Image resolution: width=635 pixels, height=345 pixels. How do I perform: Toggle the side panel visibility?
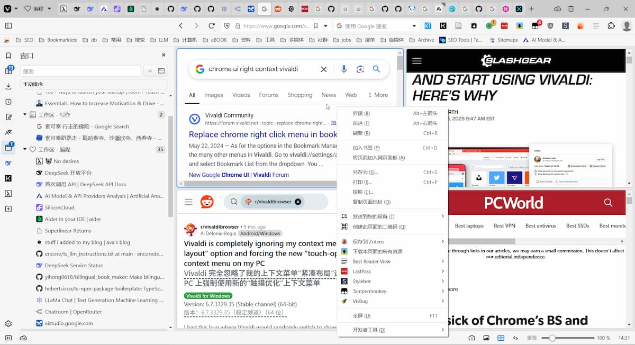8,25
